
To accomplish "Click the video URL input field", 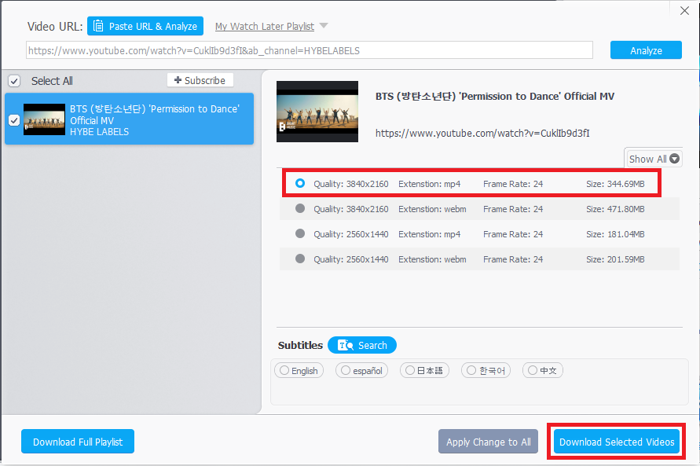I will 310,50.
